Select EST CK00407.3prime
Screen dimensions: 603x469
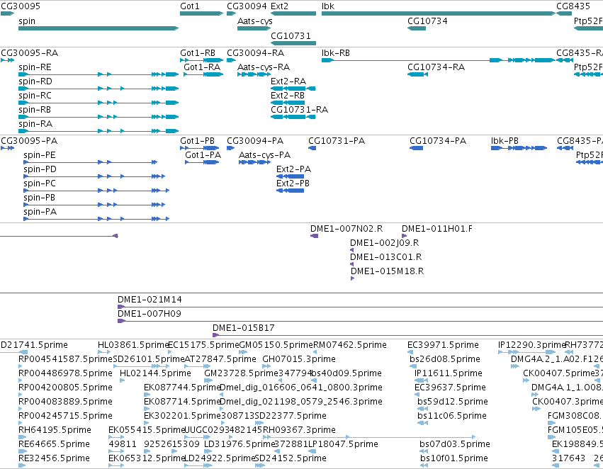click(x=536, y=409)
